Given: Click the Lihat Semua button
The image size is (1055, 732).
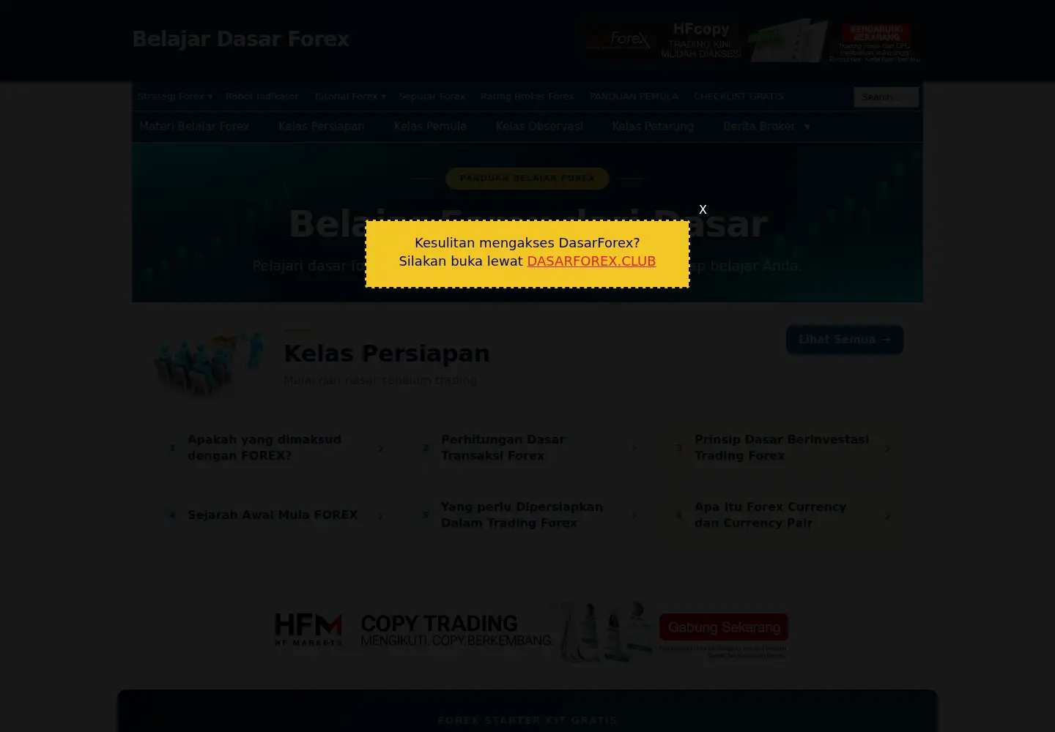Looking at the screenshot, I should [x=845, y=340].
